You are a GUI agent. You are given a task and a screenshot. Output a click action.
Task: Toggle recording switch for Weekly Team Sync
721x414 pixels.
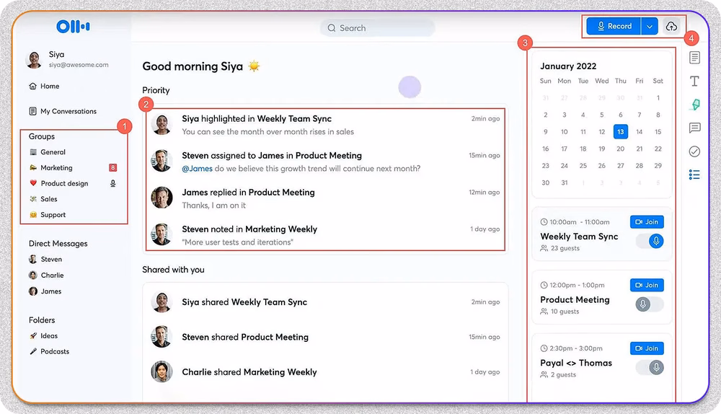pos(650,241)
